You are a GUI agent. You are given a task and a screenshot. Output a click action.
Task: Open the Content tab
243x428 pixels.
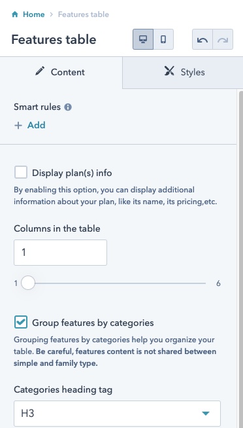(x=61, y=73)
